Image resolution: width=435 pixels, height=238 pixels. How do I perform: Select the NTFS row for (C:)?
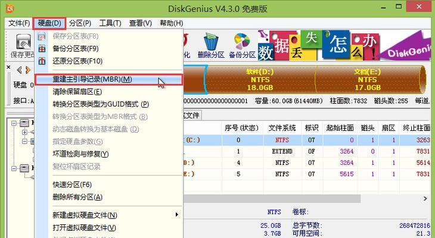click(306, 140)
